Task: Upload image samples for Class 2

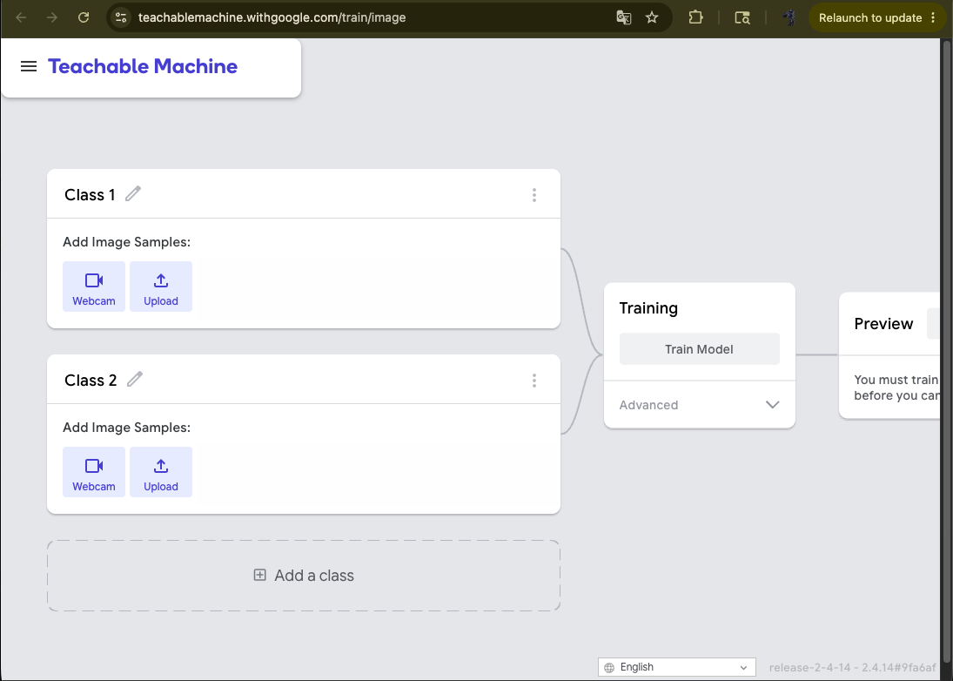Action: click(x=161, y=472)
